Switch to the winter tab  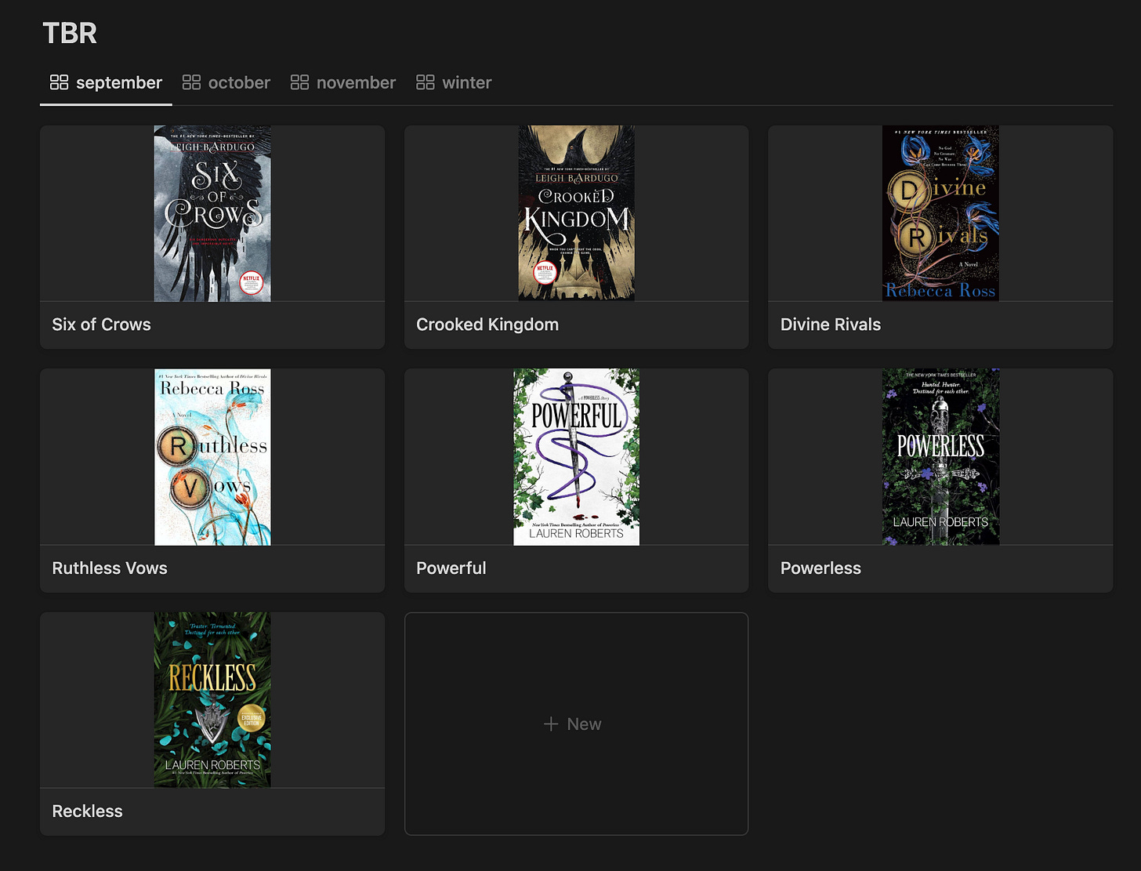click(x=454, y=82)
